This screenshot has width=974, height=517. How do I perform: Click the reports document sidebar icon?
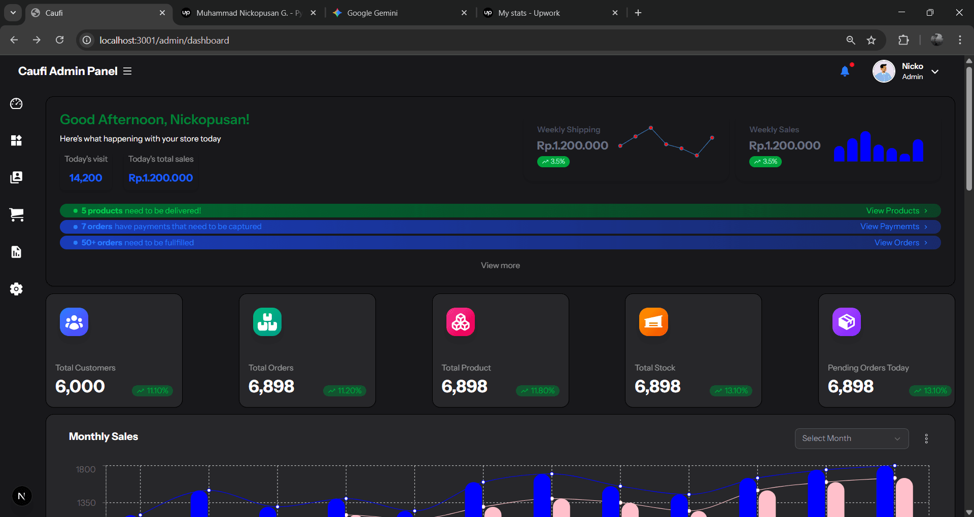16,252
